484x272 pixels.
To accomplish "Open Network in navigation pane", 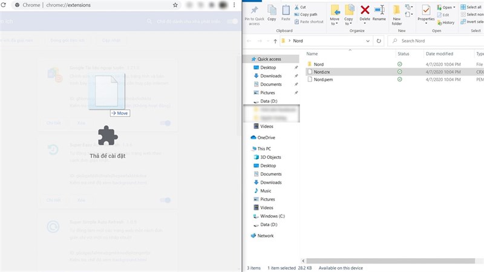I will pos(265,236).
